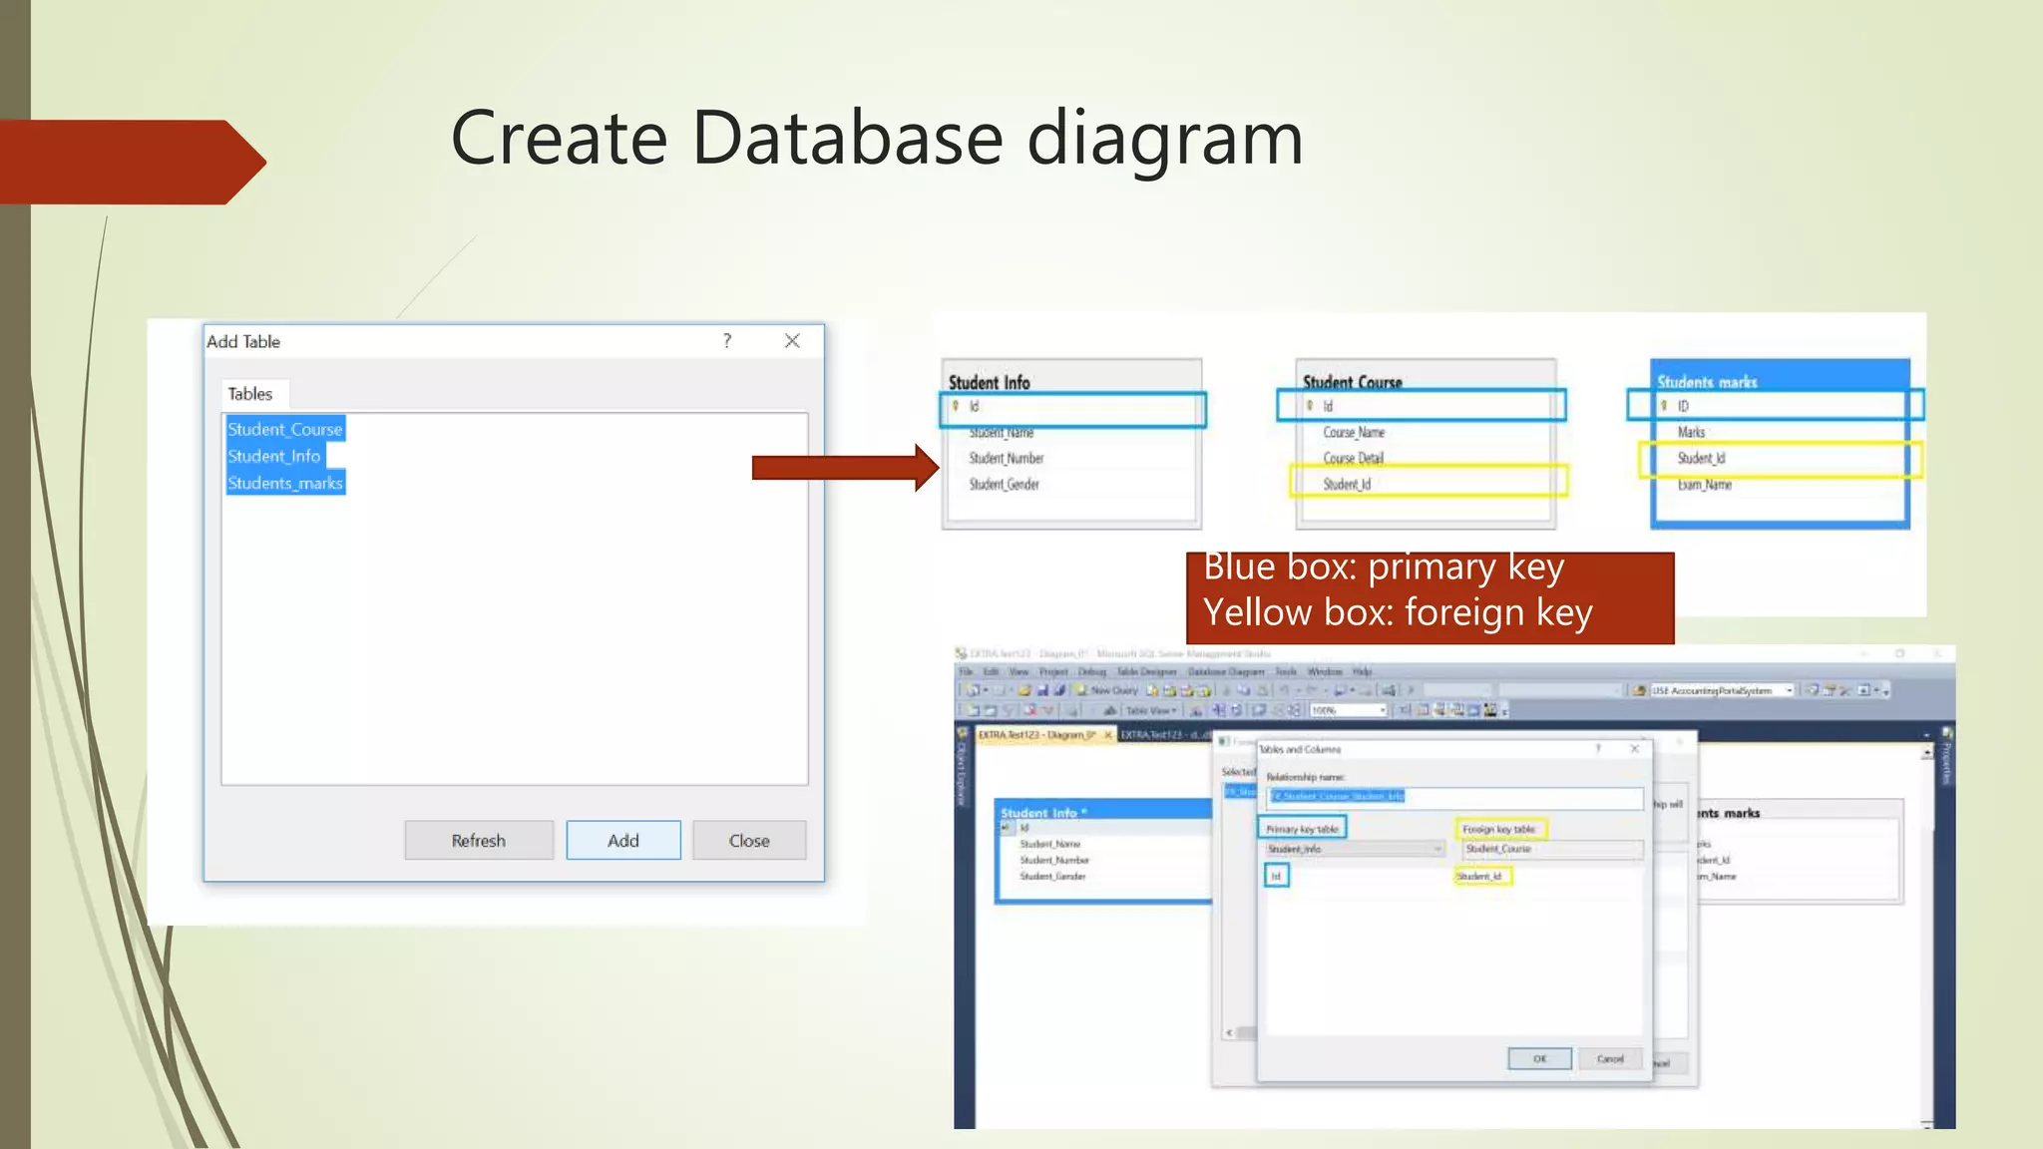Viewport: 2043px width, 1149px height.
Task: Open the Window menu in SSMS
Action: coord(1325,671)
